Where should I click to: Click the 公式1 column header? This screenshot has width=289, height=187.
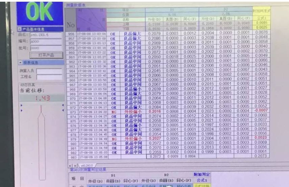pos(261,18)
